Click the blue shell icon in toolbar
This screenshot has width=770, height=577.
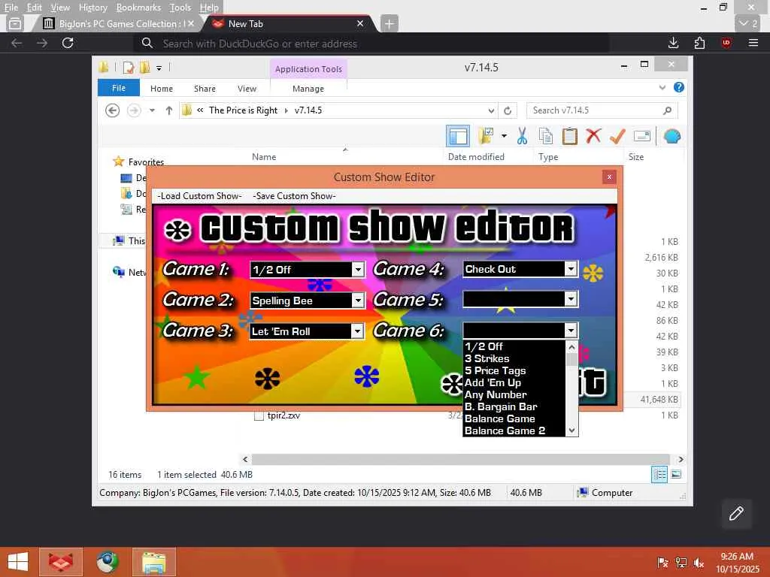tap(671, 136)
